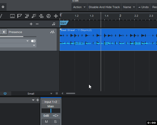Open the track list lines icon
This screenshot has width=157, height=125.
(57, 93)
